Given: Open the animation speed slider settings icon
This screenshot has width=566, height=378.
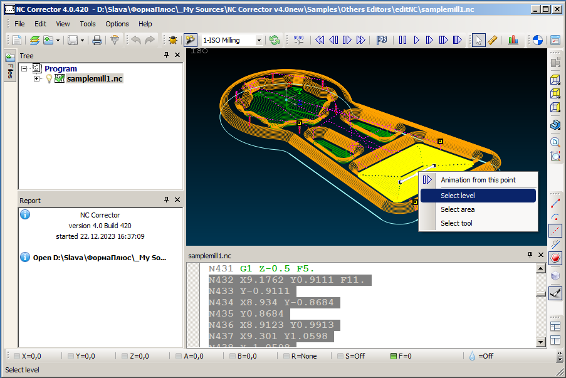Looking at the screenshot, I should coord(298,40).
